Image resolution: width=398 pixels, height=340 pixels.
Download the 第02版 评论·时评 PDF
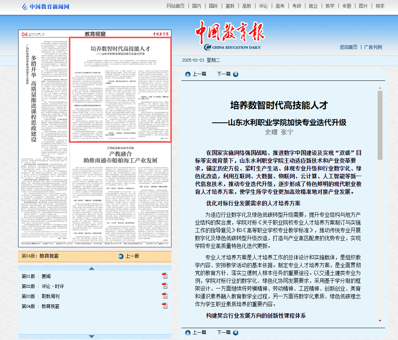(x=165, y=285)
